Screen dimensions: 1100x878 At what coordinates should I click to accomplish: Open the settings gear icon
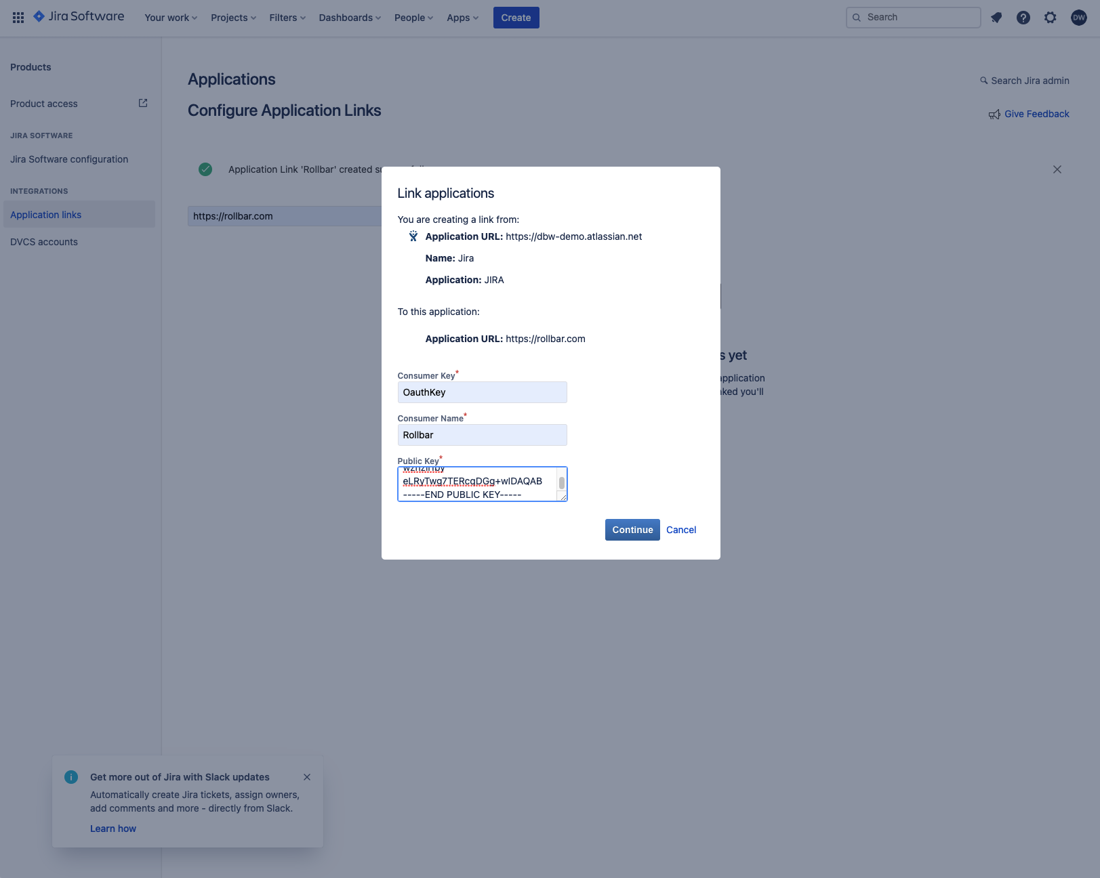1051,18
